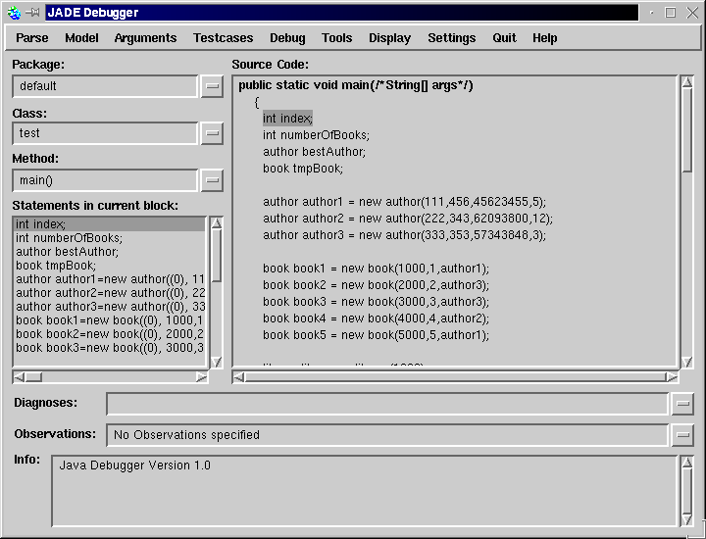706x539 pixels.
Task: Expand the Diagnoses dropdown button
Action: (682, 404)
